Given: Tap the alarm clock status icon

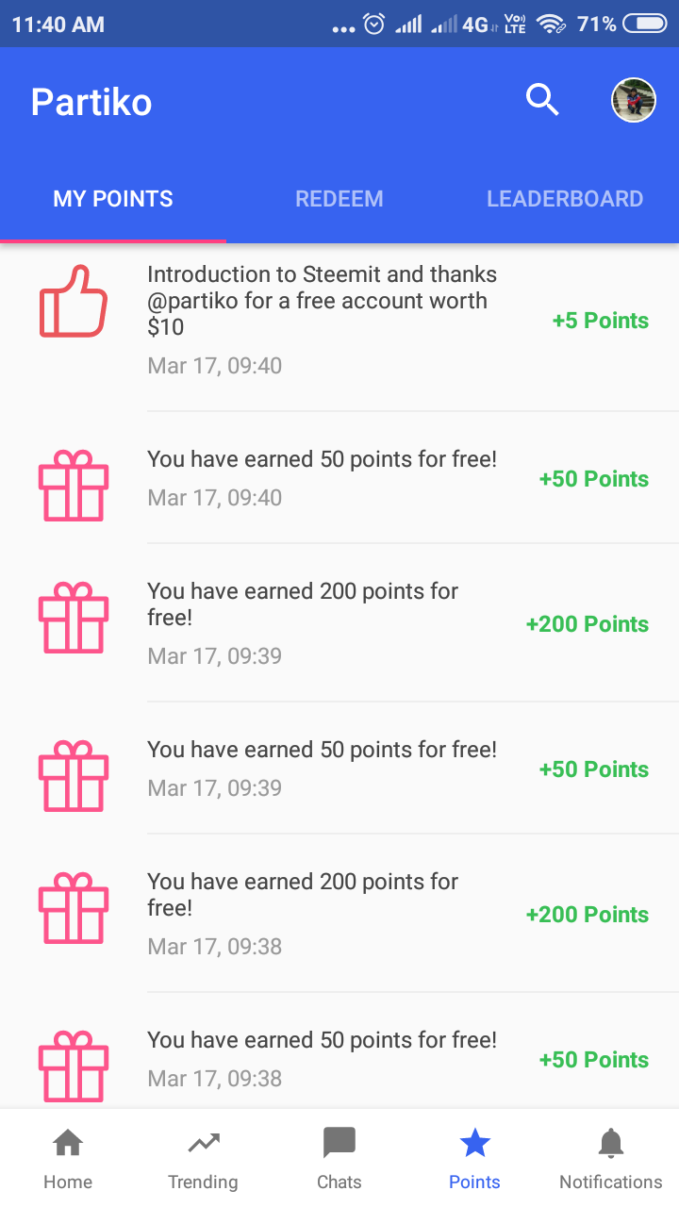Looking at the screenshot, I should click(x=374, y=25).
